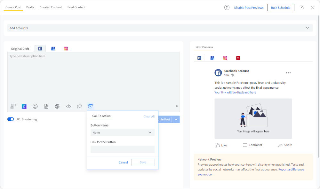This screenshot has height=189, width=320.
Task: Click the help question mark icon
Action: 227,8
